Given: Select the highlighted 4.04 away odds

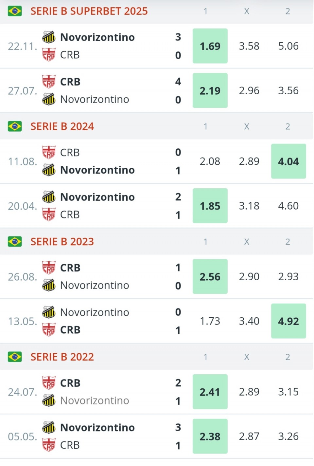Looking at the screenshot, I should (x=288, y=161).
